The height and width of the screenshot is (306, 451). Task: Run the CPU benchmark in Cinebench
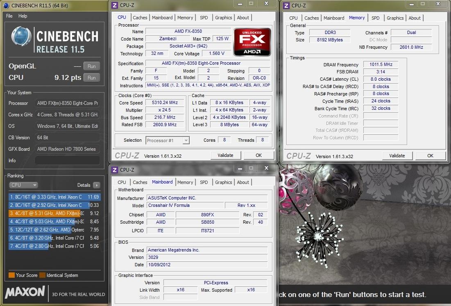[91, 78]
